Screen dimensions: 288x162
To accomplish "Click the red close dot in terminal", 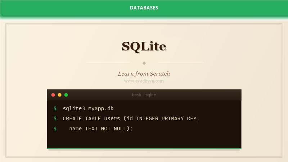I will (x=53, y=95).
